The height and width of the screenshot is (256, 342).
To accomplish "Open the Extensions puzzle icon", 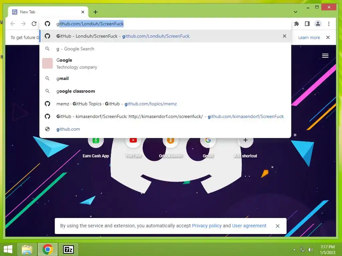I will click(297, 24).
